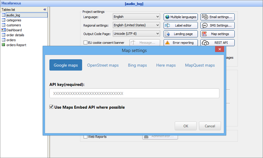
Task: Select the Google maps tab
Action: coord(66,65)
